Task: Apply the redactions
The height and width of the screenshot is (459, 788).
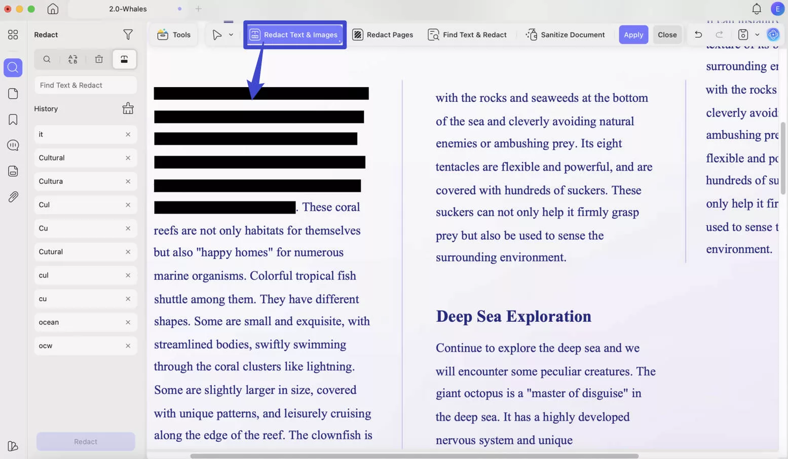Action: tap(633, 34)
